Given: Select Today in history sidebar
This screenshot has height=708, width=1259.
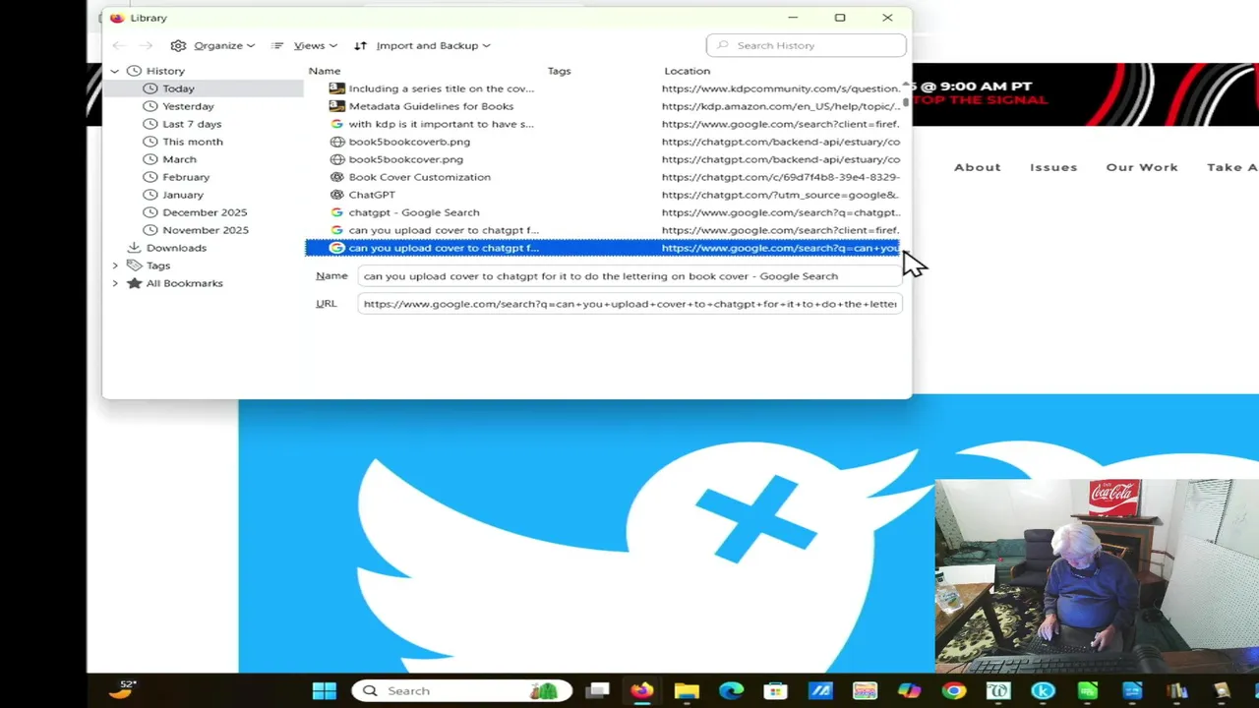Looking at the screenshot, I should pyautogui.click(x=178, y=88).
